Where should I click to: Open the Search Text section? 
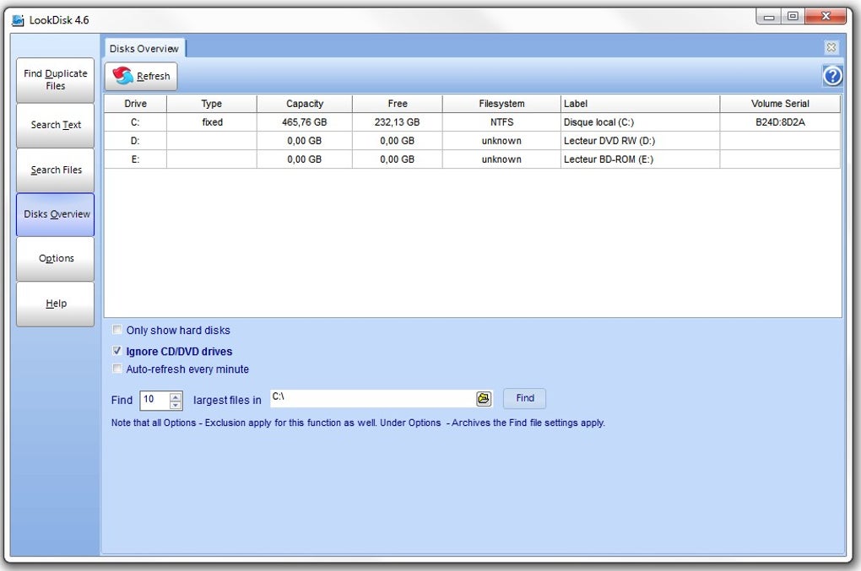coord(56,125)
